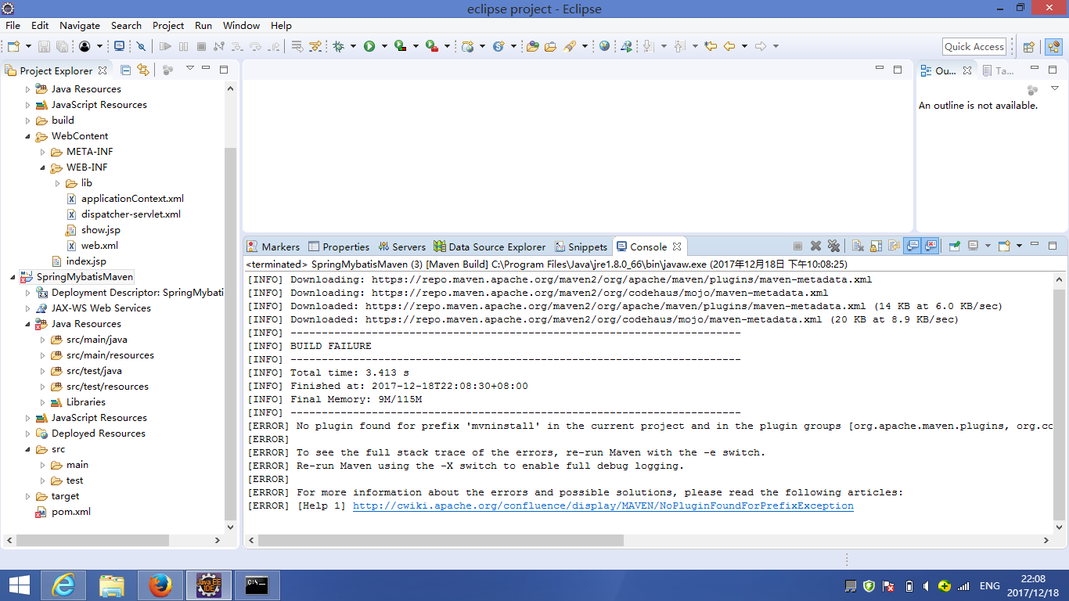Switch to the Servers tab

[x=401, y=247]
